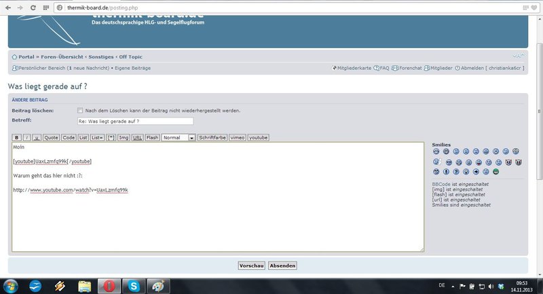Click the Bold (B) formatting button
The height and width of the screenshot is (294, 543).
pos(16,137)
